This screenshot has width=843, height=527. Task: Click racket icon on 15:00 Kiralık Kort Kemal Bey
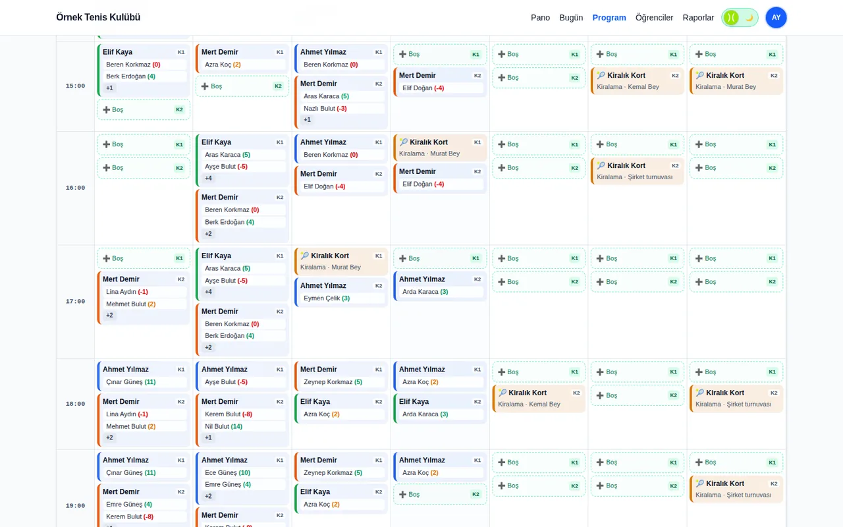(601, 75)
